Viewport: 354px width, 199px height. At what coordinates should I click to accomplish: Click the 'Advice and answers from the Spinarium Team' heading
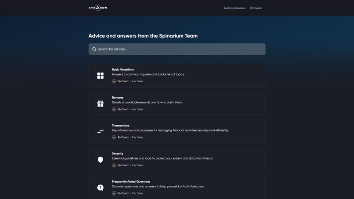point(143,36)
